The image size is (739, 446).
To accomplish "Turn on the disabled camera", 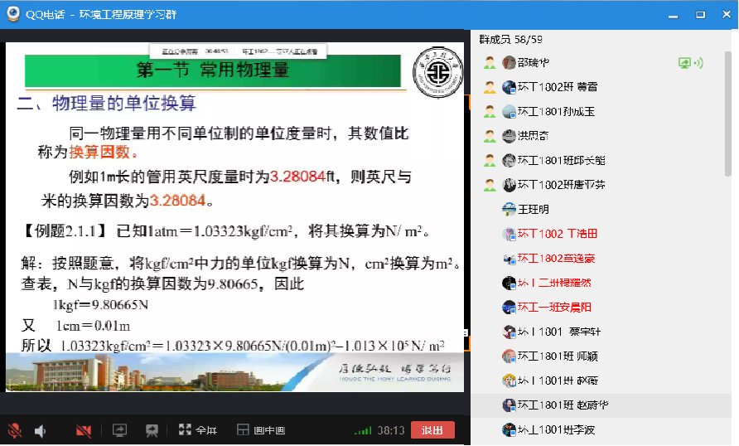I will (83, 430).
